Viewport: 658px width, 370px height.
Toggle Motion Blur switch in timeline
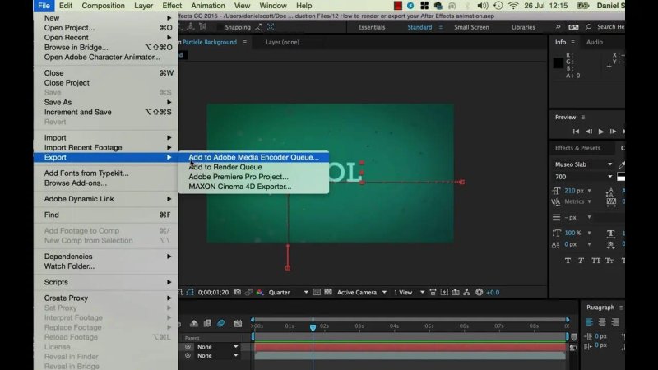coord(220,323)
